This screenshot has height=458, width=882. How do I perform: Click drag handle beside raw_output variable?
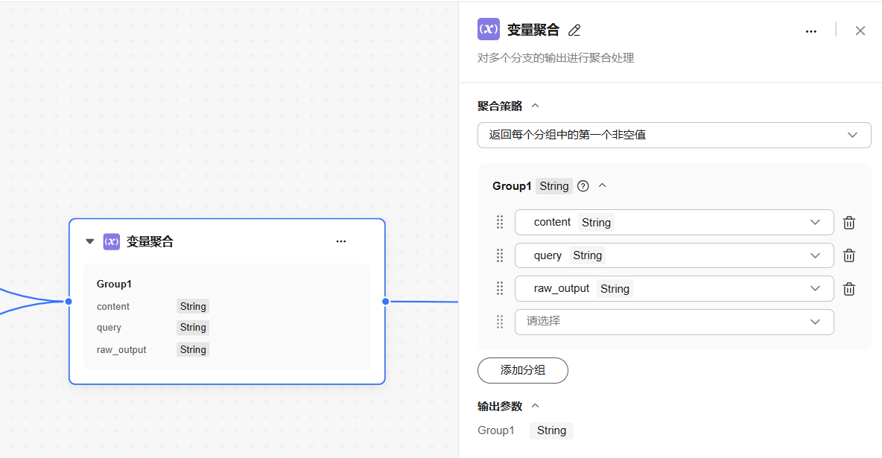pyautogui.click(x=500, y=288)
